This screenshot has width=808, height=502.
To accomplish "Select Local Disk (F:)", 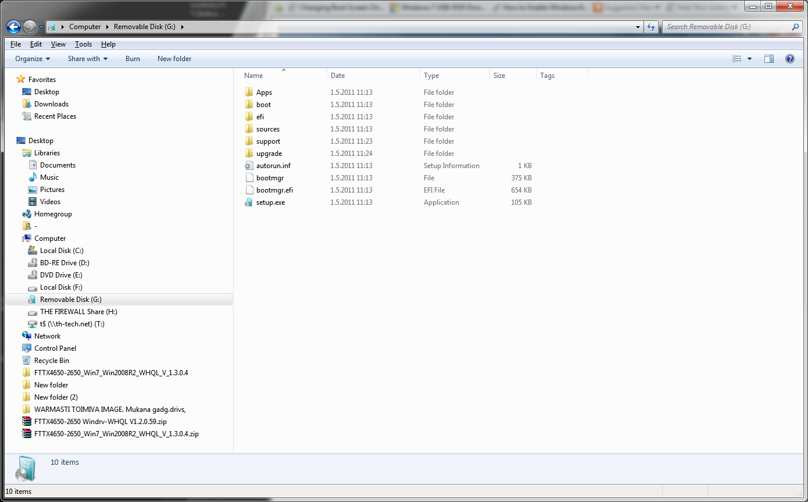I will click(61, 287).
